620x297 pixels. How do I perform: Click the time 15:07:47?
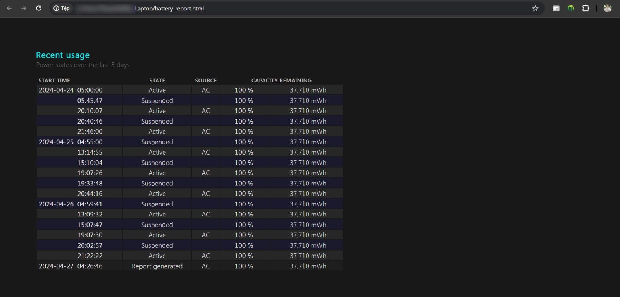point(90,225)
